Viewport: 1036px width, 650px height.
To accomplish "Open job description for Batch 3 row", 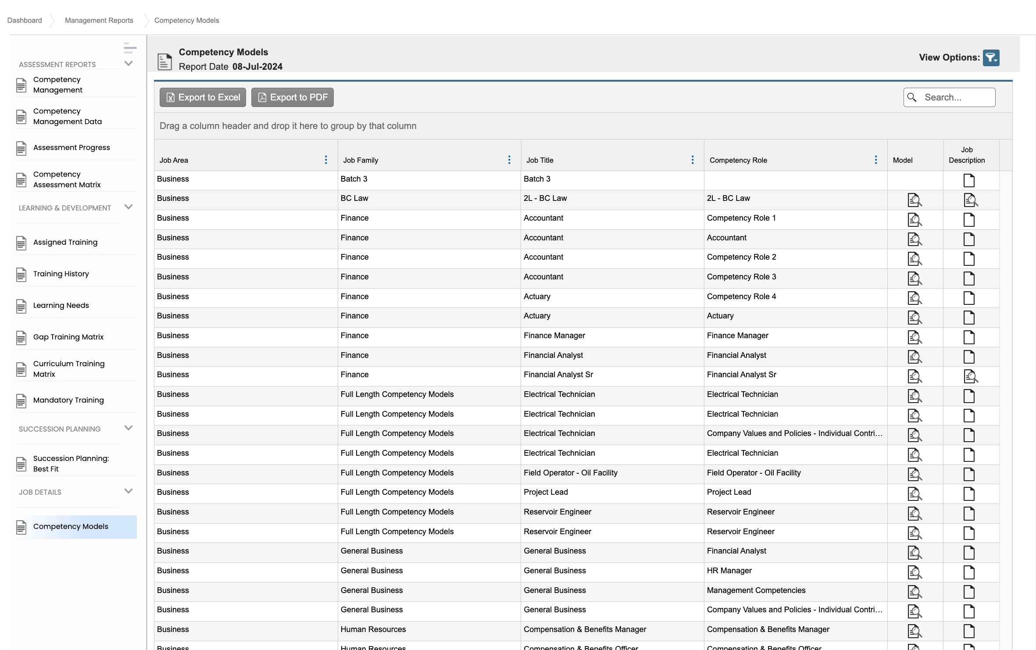I will 969,180.
